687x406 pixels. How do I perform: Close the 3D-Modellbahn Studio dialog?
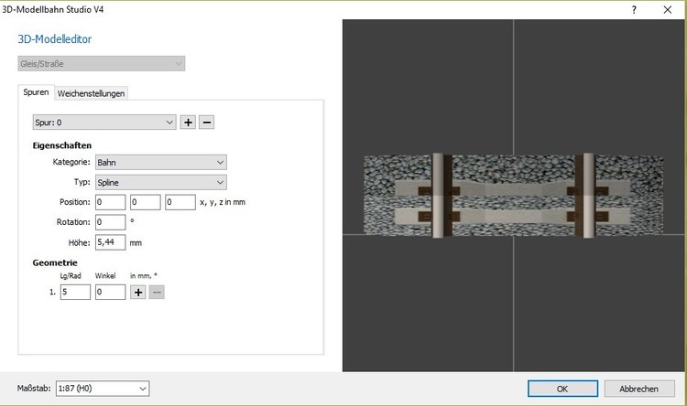(x=667, y=10)
